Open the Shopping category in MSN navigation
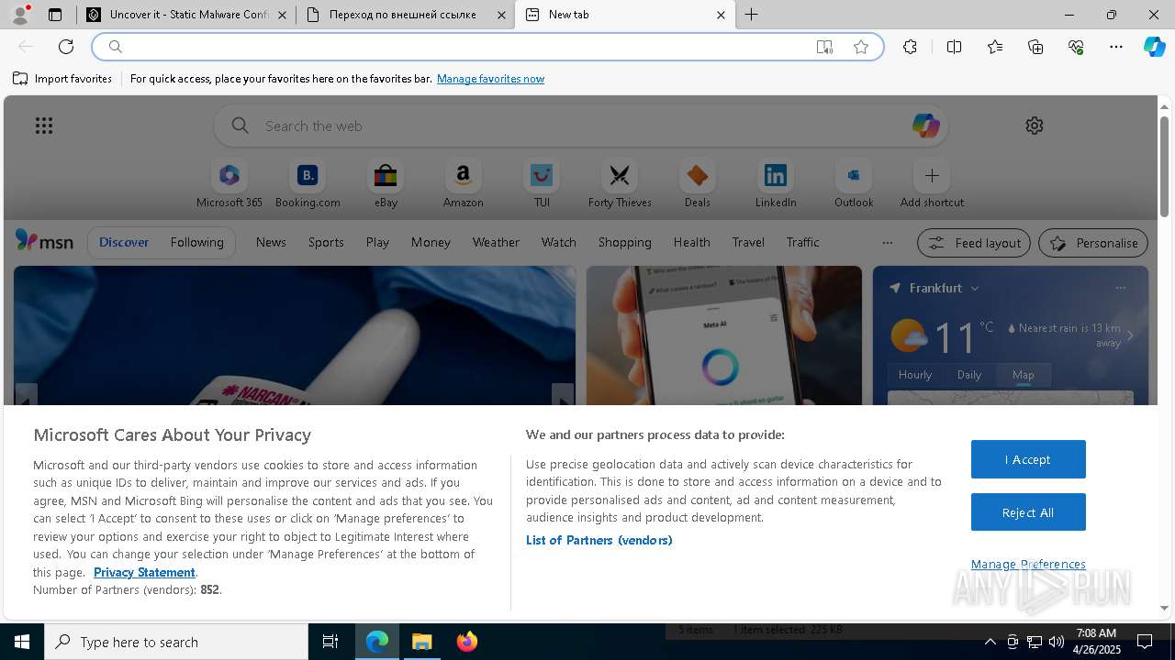Viewport: 1175px width, 660px height. (x=624, y=242)
